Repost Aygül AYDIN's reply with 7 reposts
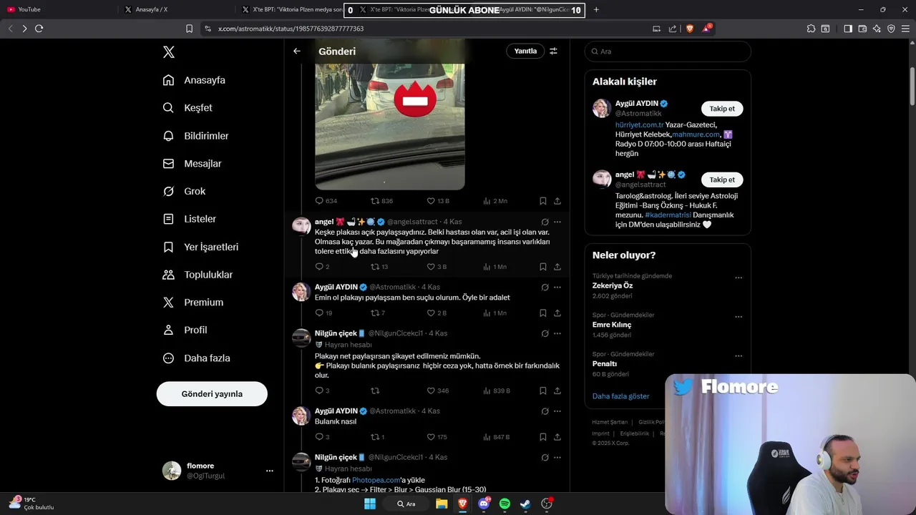The width and height of the screenshot is (916, 515). click(x=378, y=313)
